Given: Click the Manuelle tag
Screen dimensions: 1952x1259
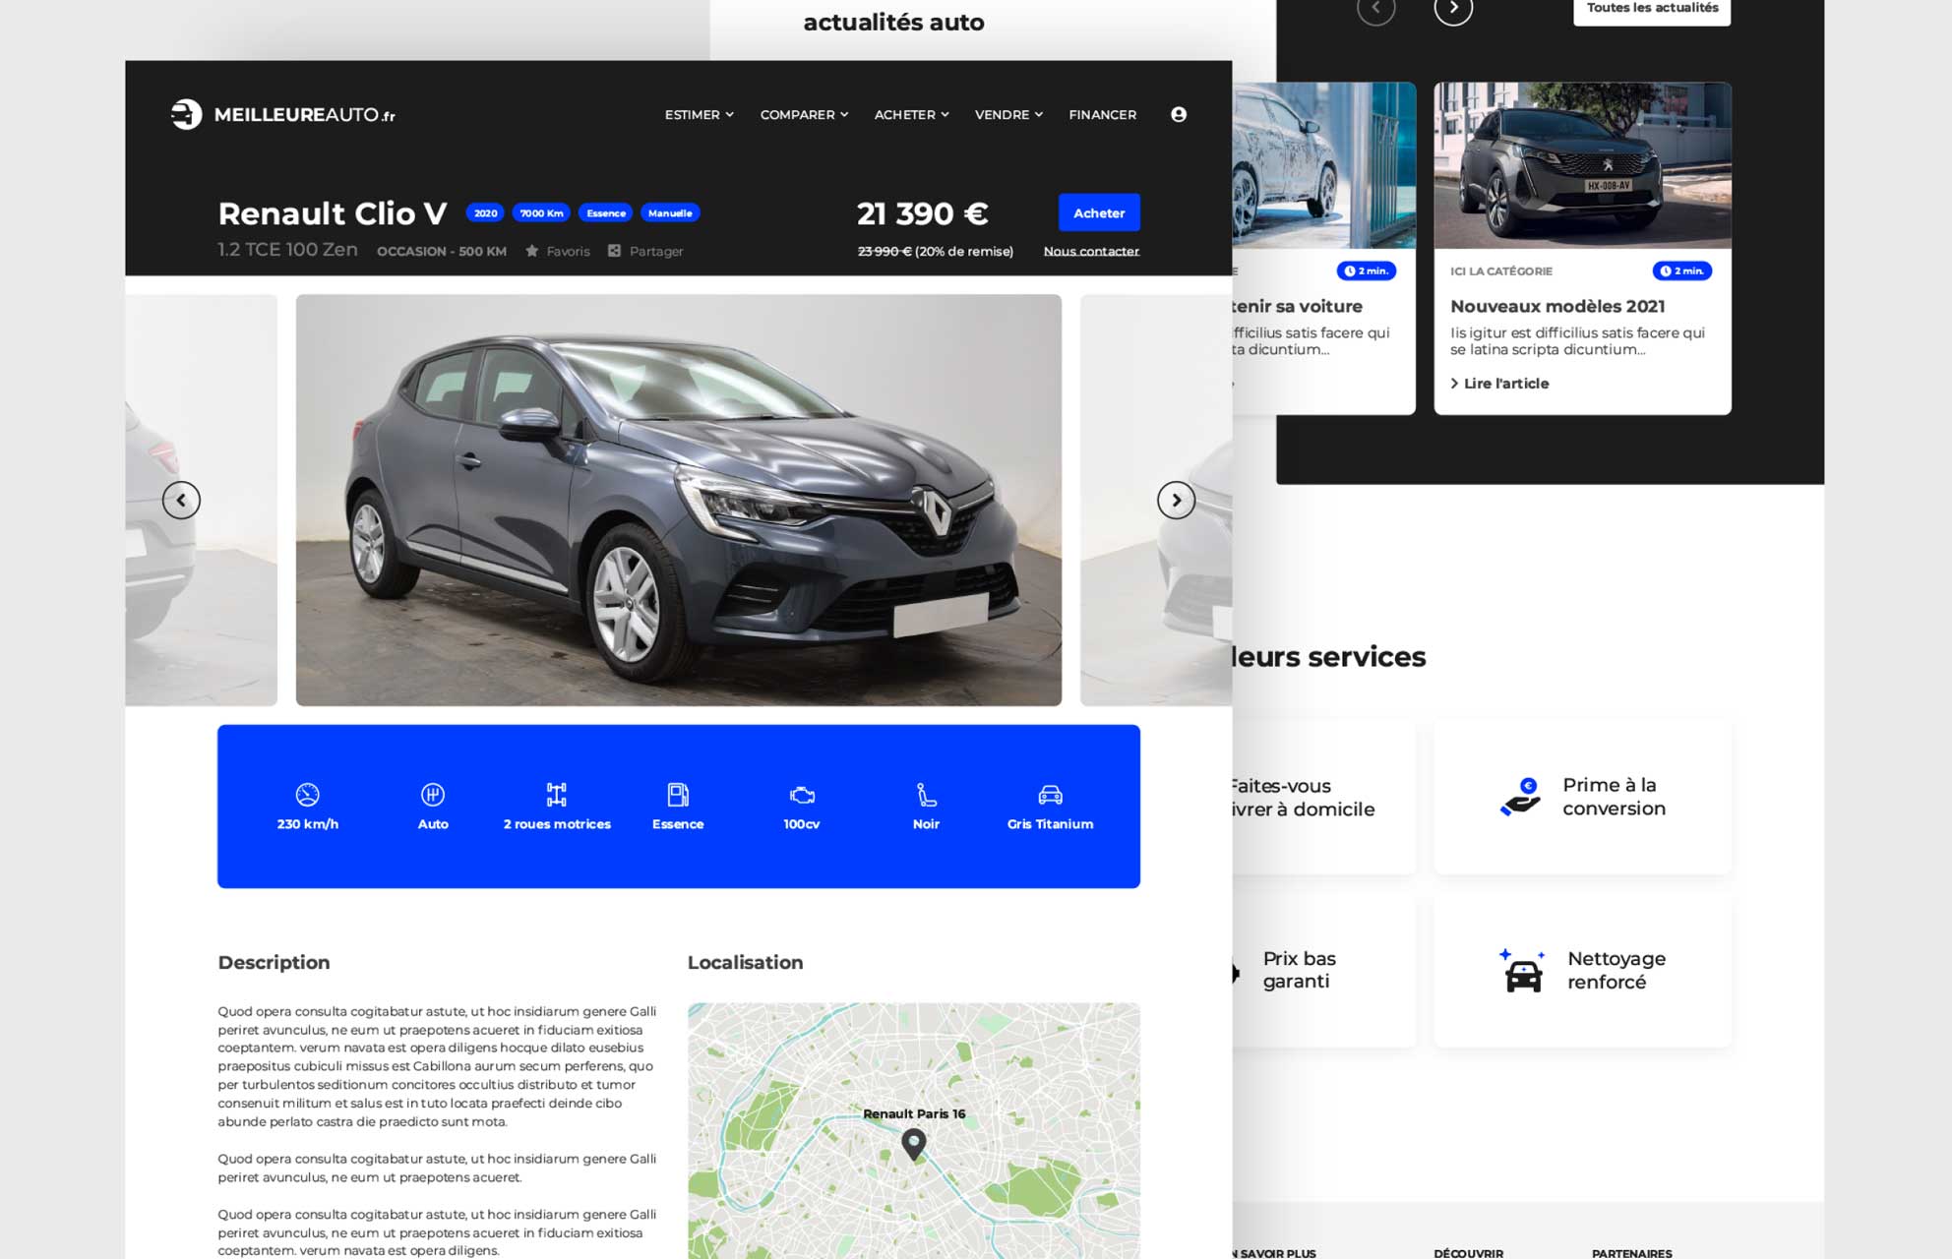Looking at the screenshot, I should 670,212.
